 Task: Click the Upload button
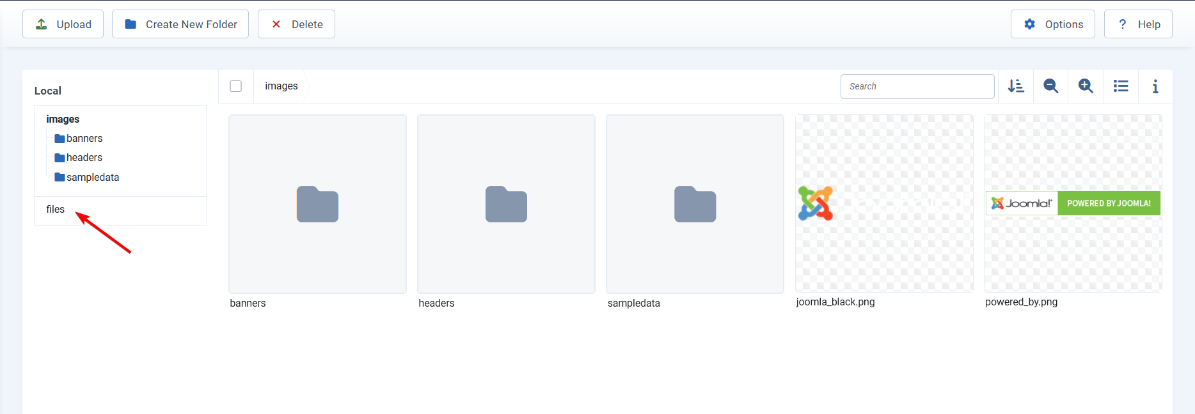pos(63,24)
